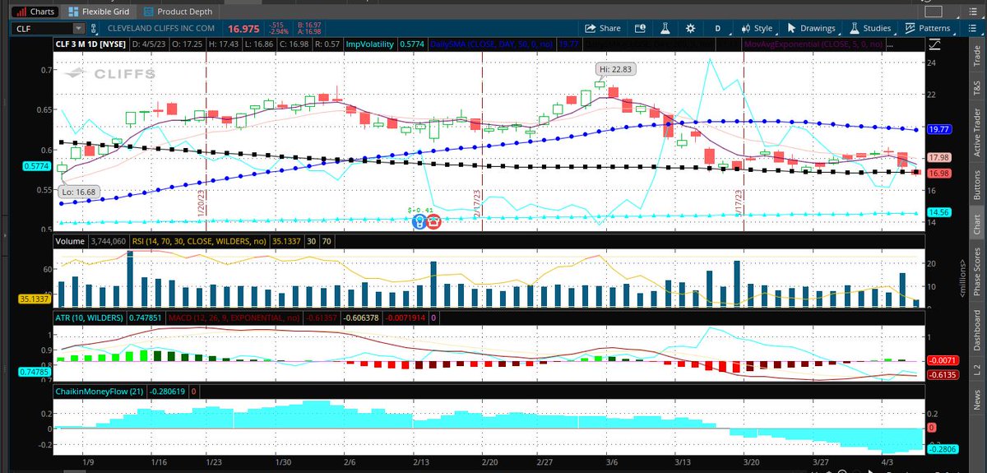Click the 3/17/23 expiration marker line
987x473 pixels.
pos(743,140)
